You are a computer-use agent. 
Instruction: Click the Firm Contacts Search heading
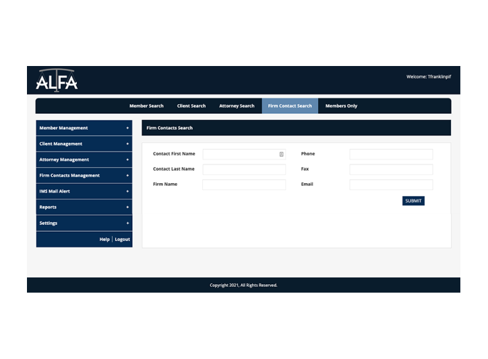[170, 128]
